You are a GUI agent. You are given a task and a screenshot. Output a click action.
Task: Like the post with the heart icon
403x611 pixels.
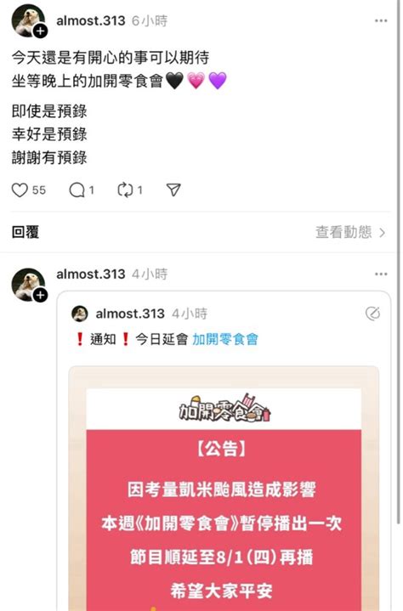(20, 190)
